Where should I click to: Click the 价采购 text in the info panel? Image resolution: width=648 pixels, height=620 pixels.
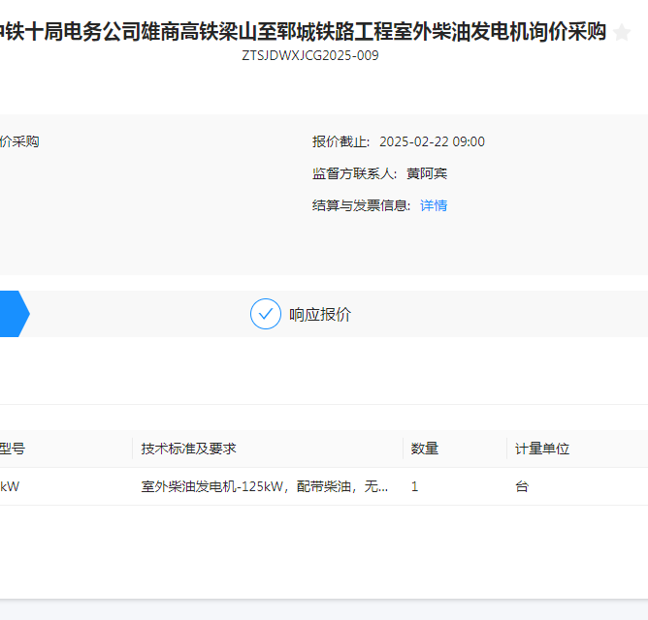coord(19,141)
